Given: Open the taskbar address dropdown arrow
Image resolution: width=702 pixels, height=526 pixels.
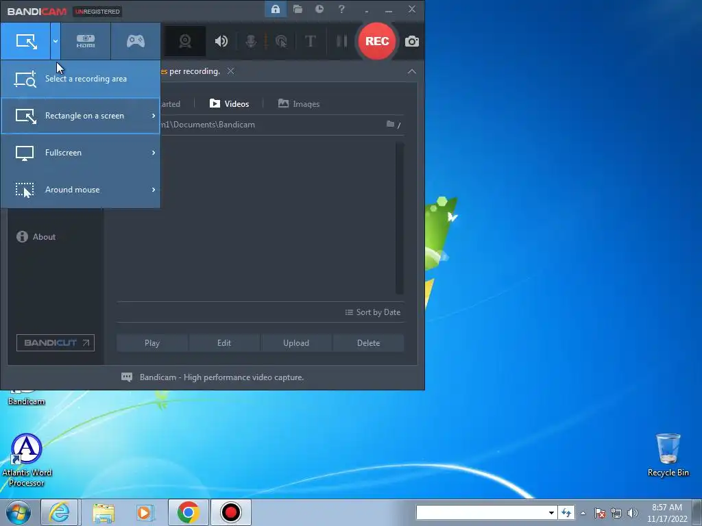Looking at the screenshot, I should 552,513.
